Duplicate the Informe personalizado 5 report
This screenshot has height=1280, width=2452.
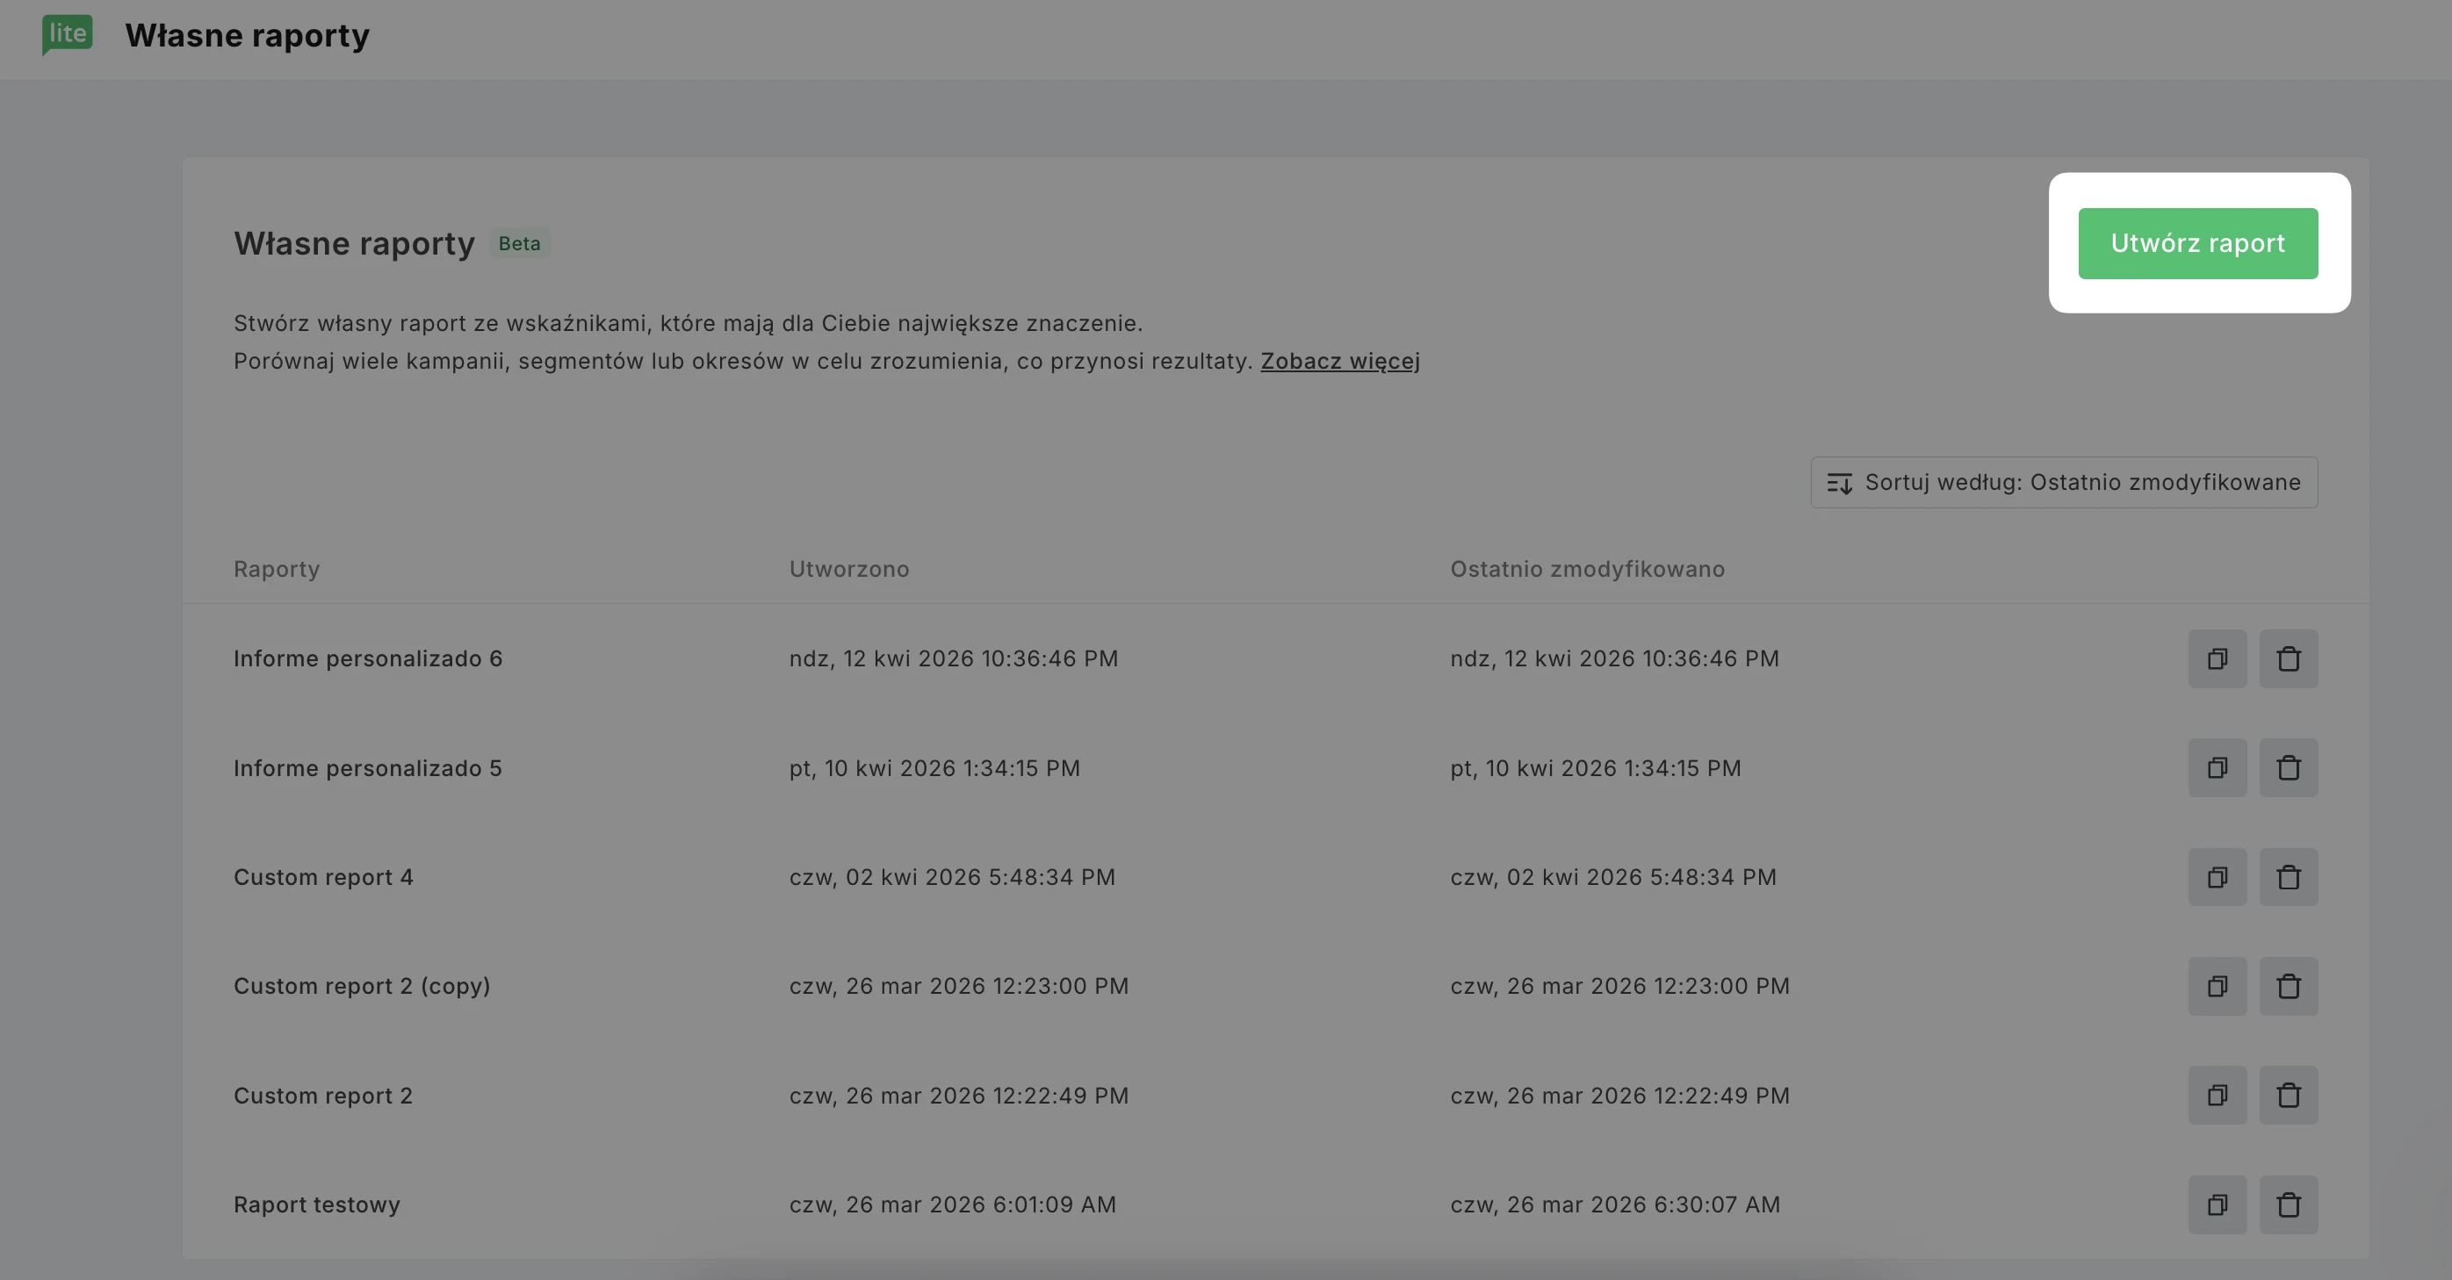pos(2217,768)
